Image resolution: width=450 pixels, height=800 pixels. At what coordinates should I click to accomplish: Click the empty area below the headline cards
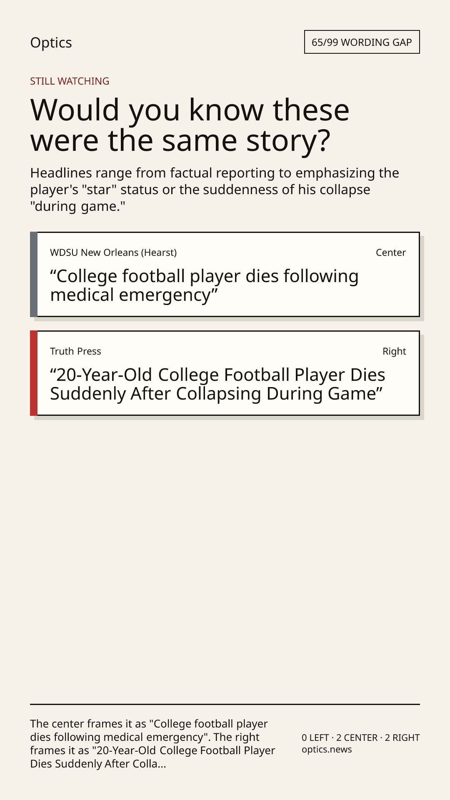[225, 558]
